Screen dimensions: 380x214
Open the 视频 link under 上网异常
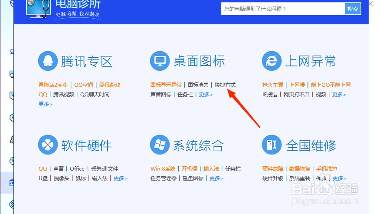[x=321, y=94]
